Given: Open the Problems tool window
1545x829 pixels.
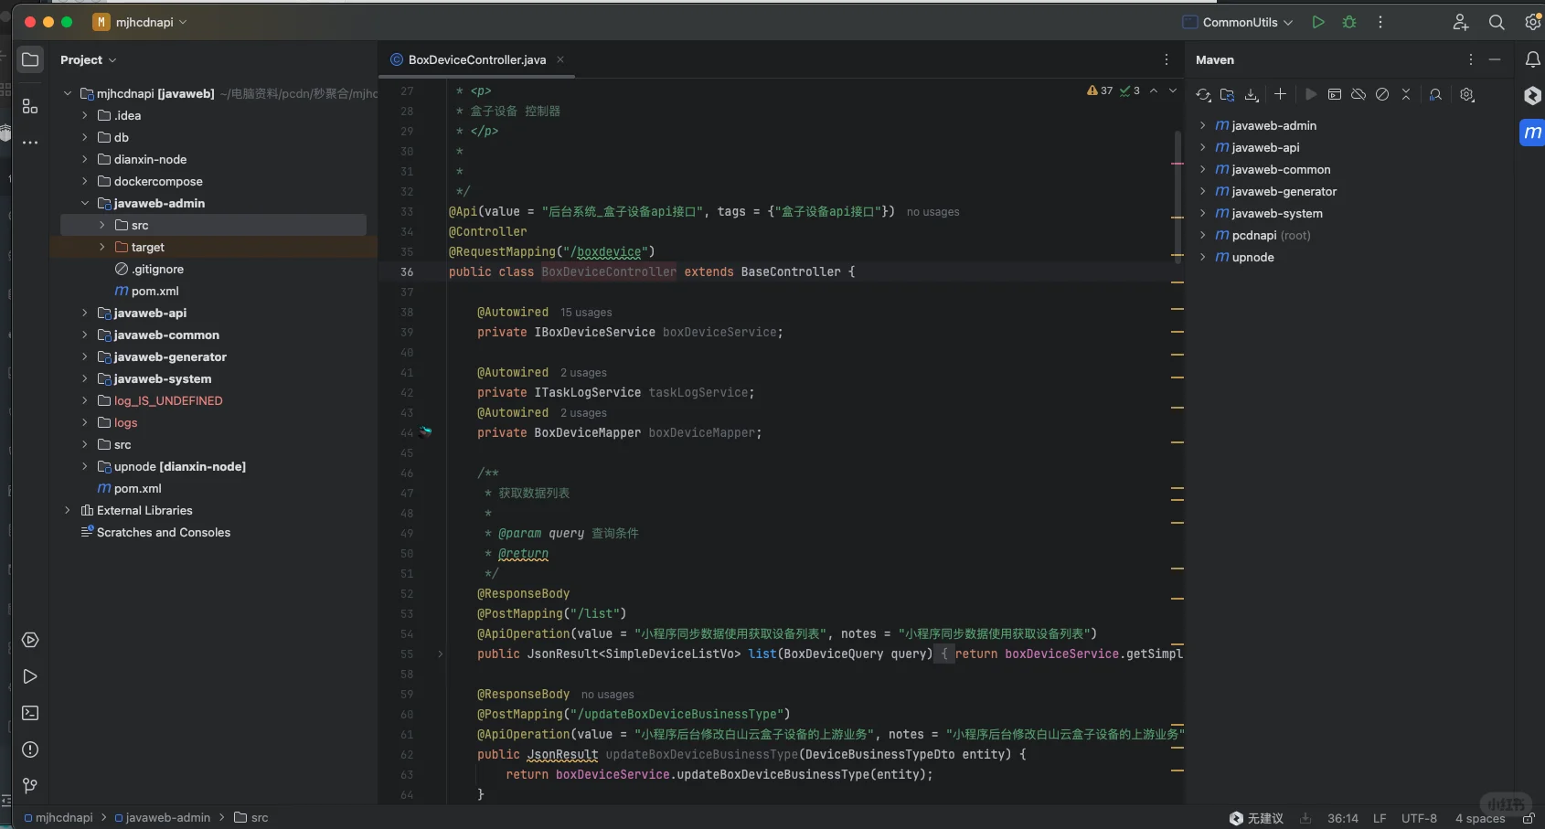Looking at the screenshot, I should coord(30,749).
